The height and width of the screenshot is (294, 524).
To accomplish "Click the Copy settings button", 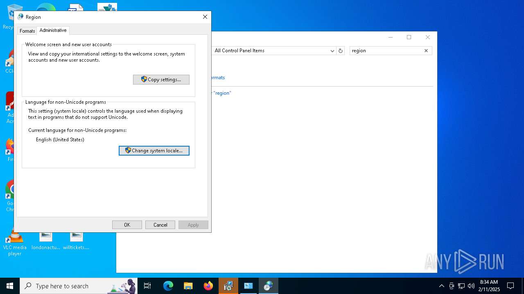I will click(x=161, y=80).
